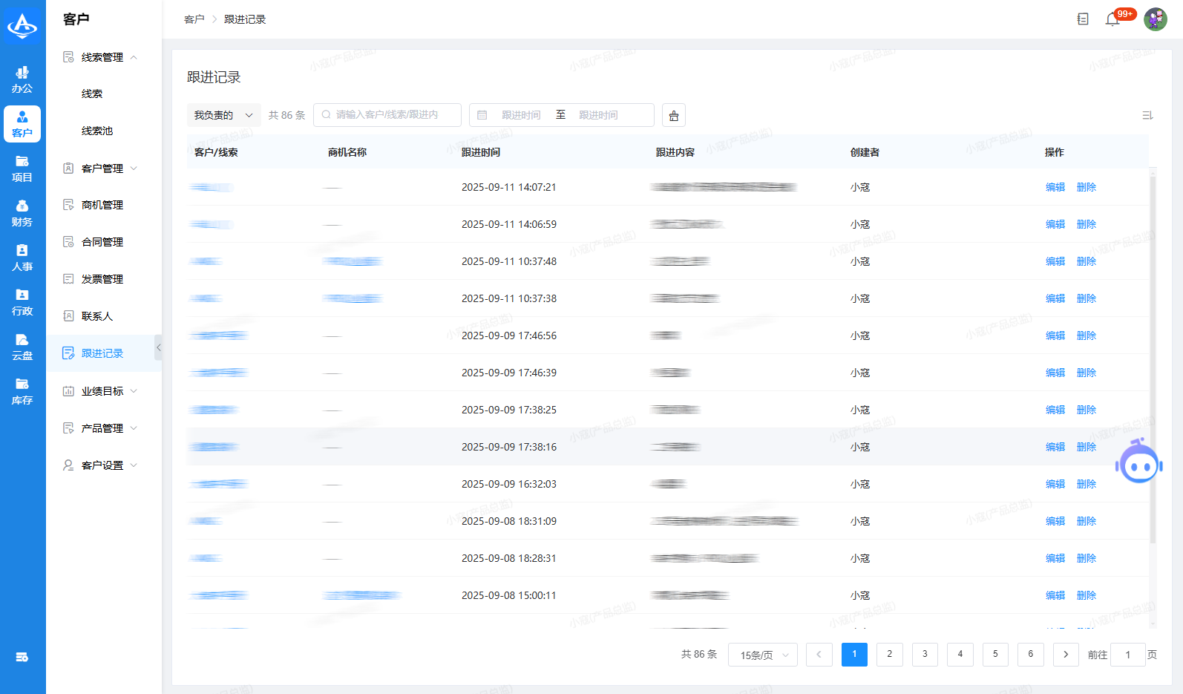Open 合同管理 from the side menu

[102, 242]
